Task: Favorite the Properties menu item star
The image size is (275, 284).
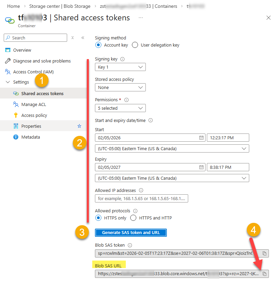Action: [79, 126]
